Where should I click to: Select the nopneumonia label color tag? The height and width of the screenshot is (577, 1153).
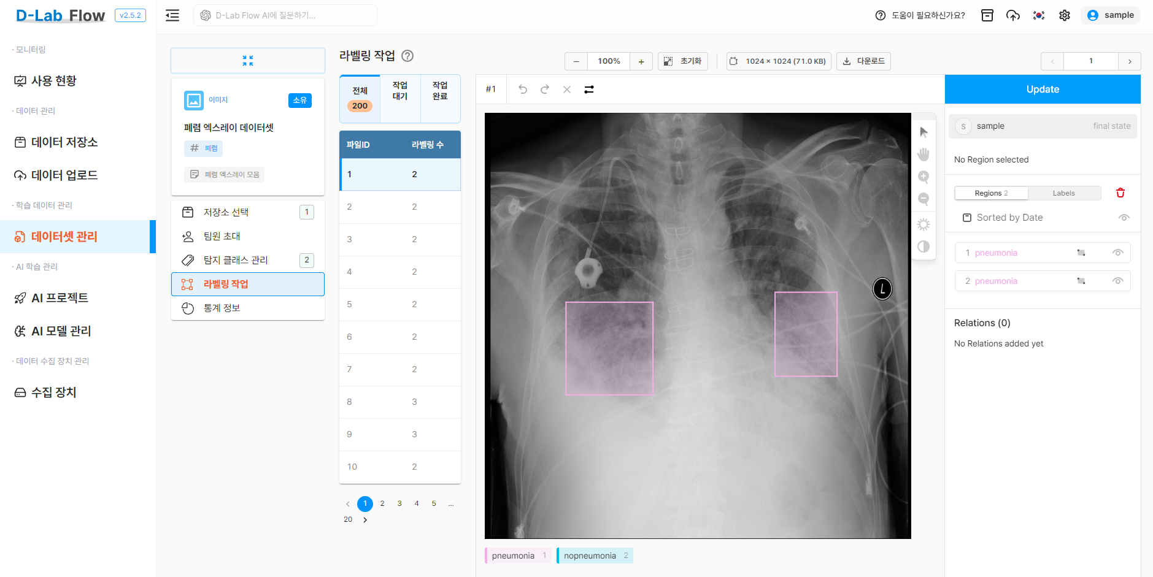pyautogui.click(x=595, y=556)
